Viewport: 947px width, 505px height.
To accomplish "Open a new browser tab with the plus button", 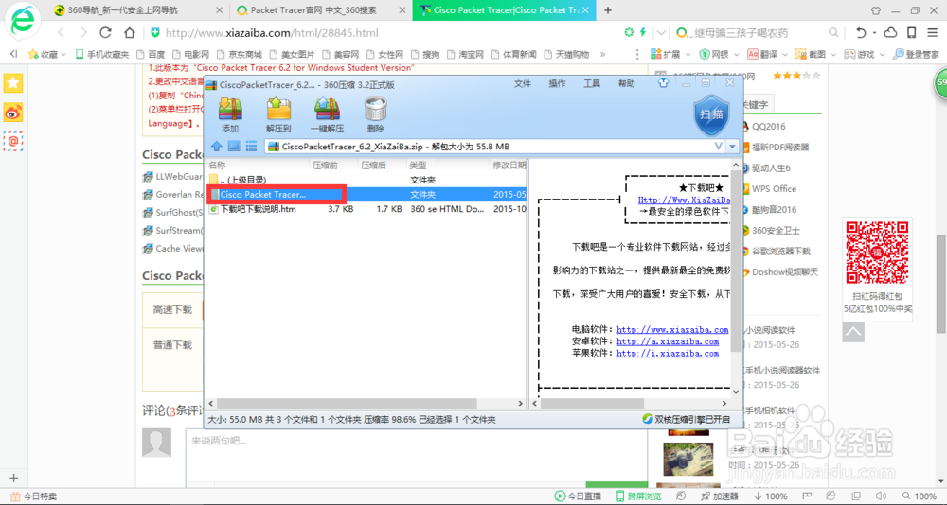I will pyautogui.click(x=608, y=10).
